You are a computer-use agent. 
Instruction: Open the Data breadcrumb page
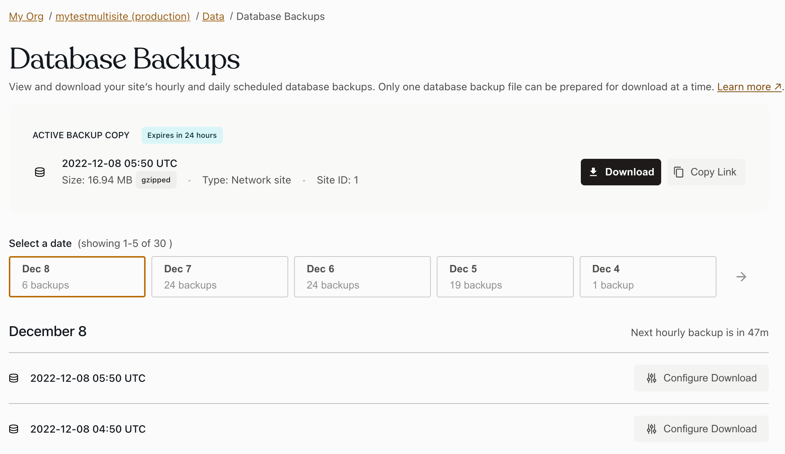click(x=213, y=16)
